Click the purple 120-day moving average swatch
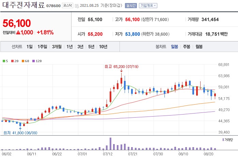This screenshot has width=238, height=157. pyautogui.click(x=34, y=61)
